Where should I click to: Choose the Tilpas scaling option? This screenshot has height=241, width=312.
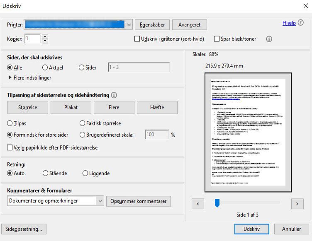(x=10, y=123)
